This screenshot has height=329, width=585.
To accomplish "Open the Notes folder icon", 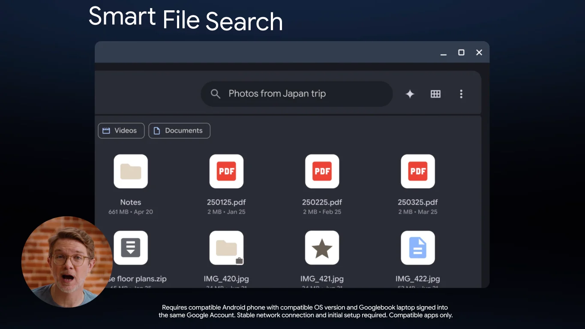I will pyautogui.click(x=131, y=171).
